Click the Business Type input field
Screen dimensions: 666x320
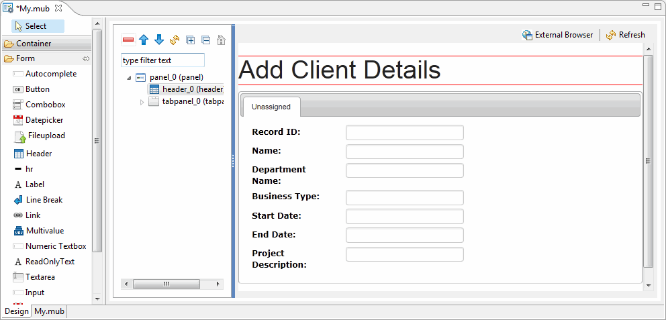(x=404, y=197)
